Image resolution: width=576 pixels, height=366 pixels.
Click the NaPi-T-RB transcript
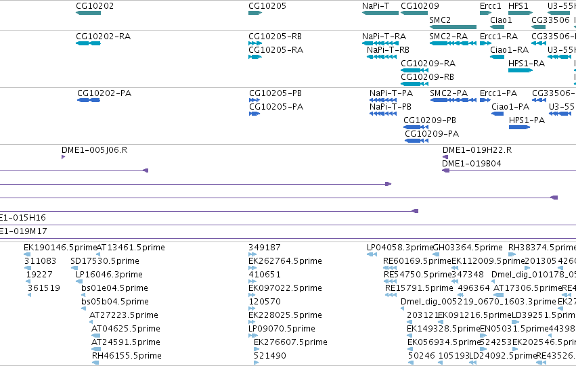[x=382, y=57]
